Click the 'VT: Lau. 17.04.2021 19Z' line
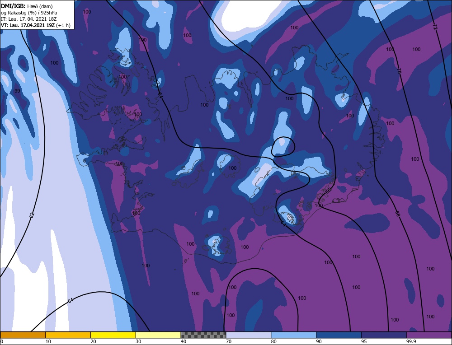 pos(35,25)
